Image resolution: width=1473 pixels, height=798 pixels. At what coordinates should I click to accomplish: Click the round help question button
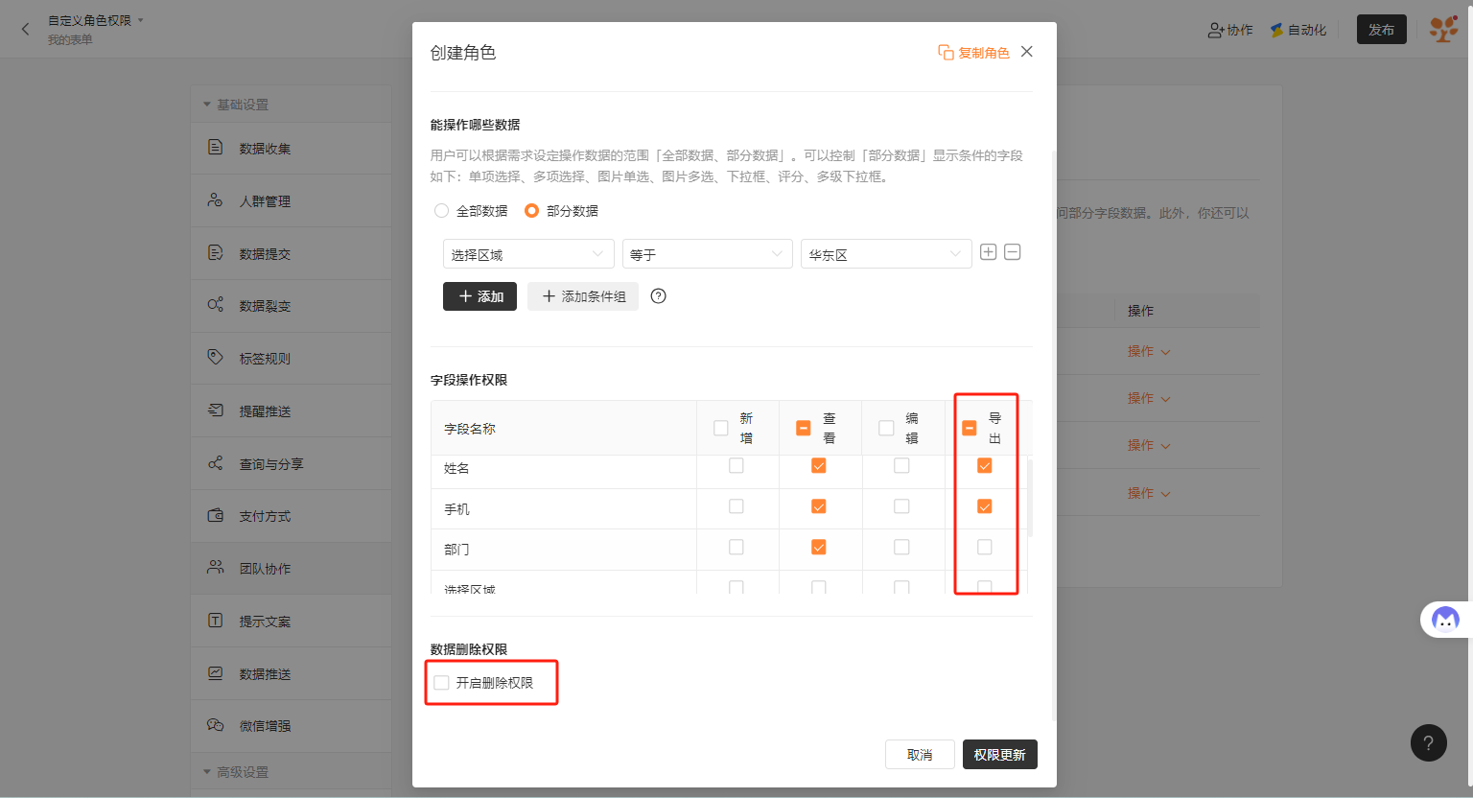pos(1429,742)
